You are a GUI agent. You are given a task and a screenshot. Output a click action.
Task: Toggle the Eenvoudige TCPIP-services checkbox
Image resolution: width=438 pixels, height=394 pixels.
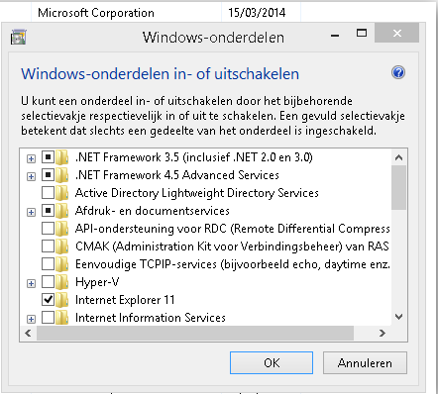tap(48, 264)
